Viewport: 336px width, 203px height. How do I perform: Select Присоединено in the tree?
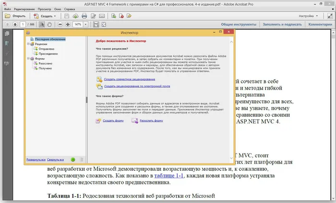tap(48, 54)
